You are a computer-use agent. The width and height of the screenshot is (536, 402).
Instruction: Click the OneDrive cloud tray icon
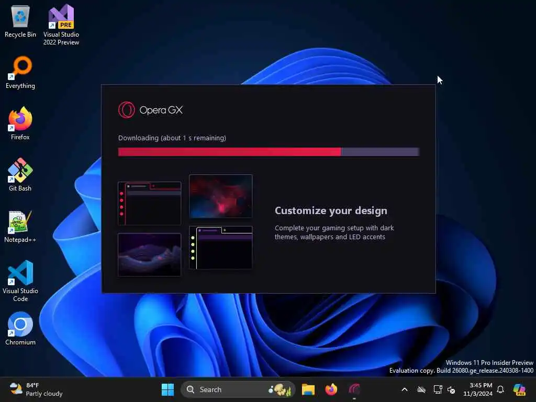click(x=421, y=389)
